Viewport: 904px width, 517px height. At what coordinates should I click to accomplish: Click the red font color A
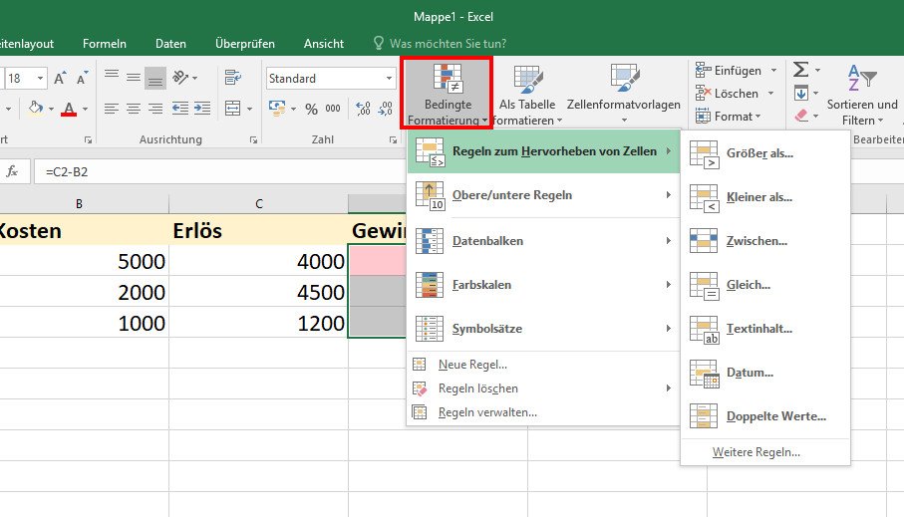click(69, 109)
